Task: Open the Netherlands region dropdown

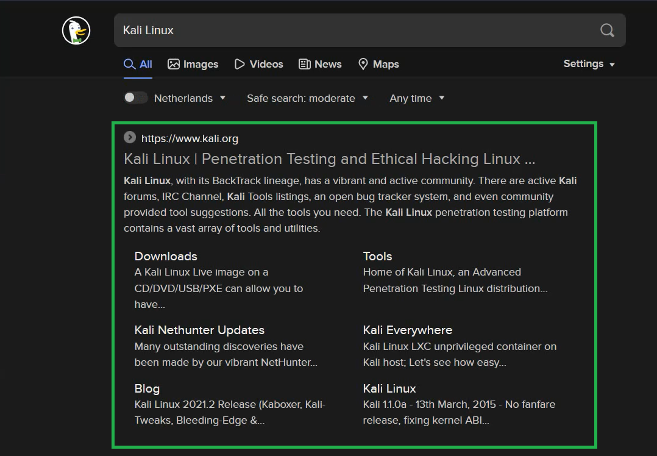Action: (x=190, y=98)
